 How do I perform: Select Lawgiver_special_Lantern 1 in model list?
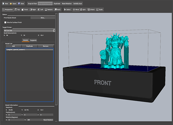(x=30, y=50)
